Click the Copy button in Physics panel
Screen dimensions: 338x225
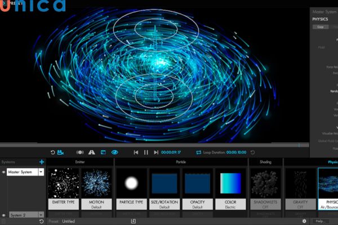(x=321, y=27)
